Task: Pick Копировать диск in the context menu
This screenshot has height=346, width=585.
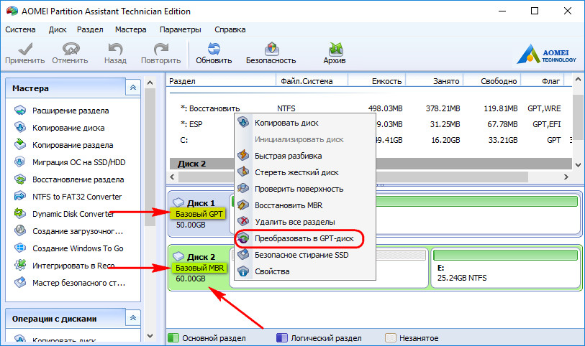Action: tap(286, 123)
